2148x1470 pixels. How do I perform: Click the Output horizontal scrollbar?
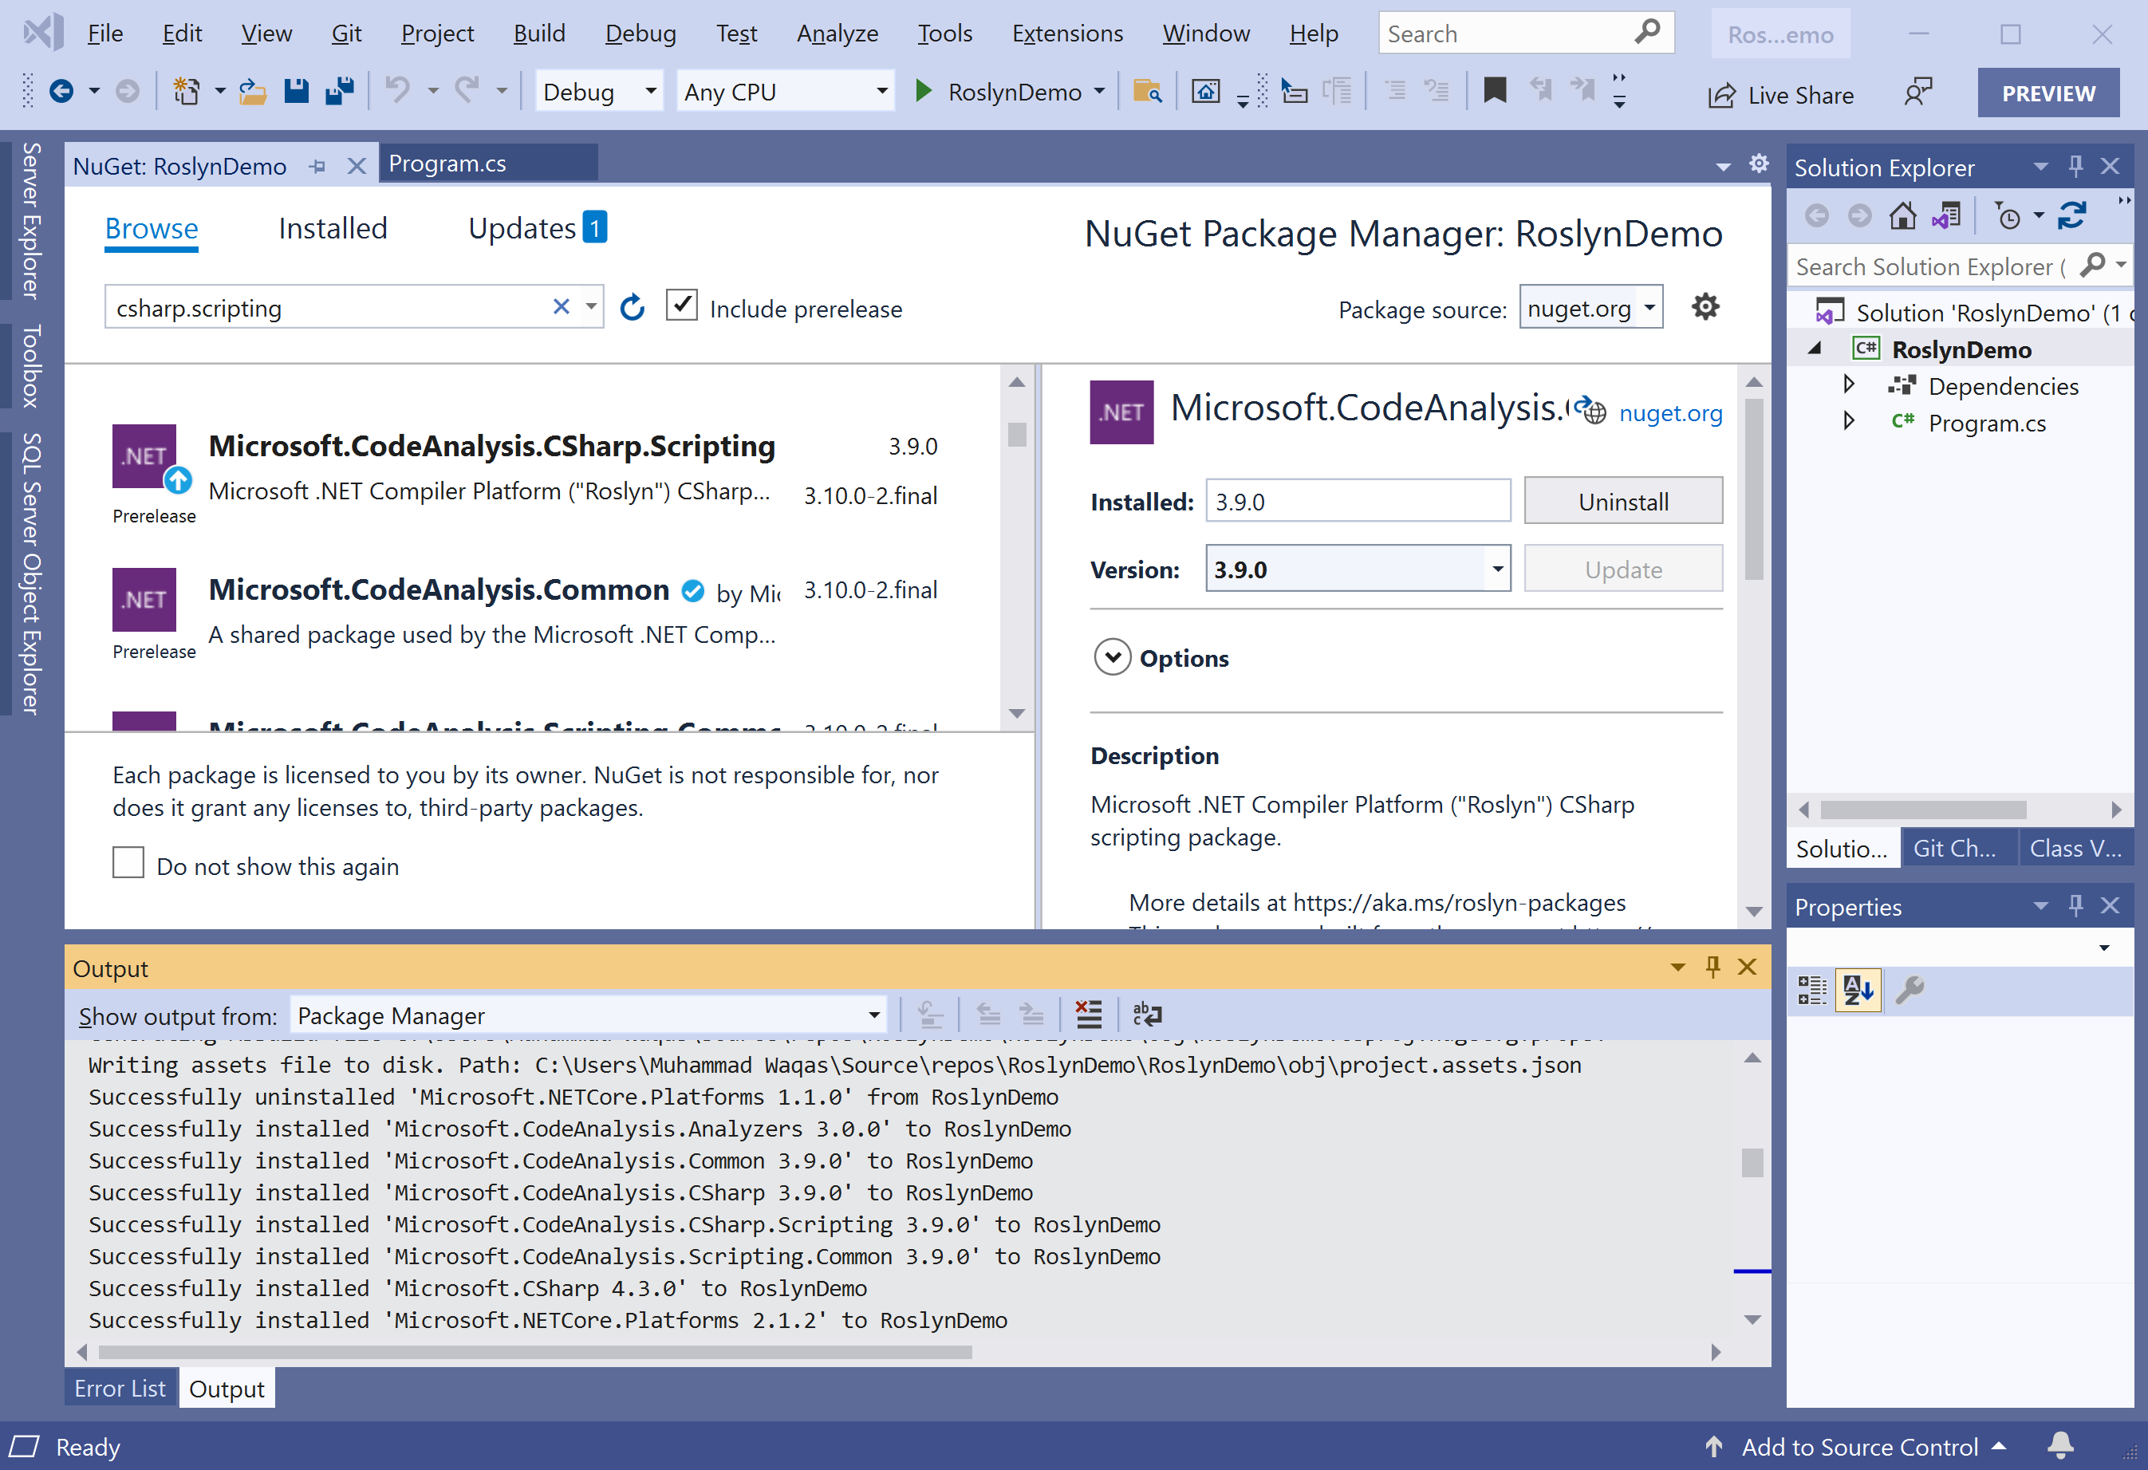click(536, 1353)
